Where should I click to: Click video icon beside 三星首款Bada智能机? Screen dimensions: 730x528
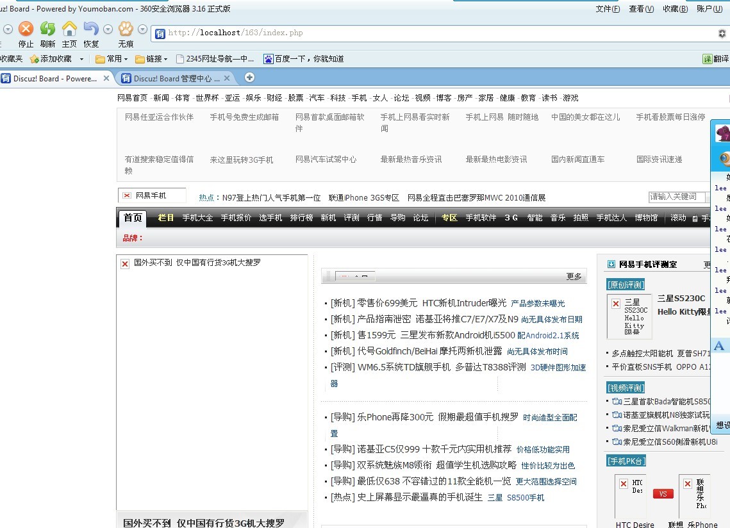point(617,401)
